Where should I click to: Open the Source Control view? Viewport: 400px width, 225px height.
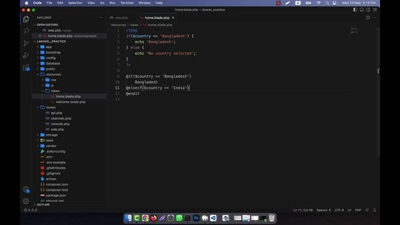(26, 43)
